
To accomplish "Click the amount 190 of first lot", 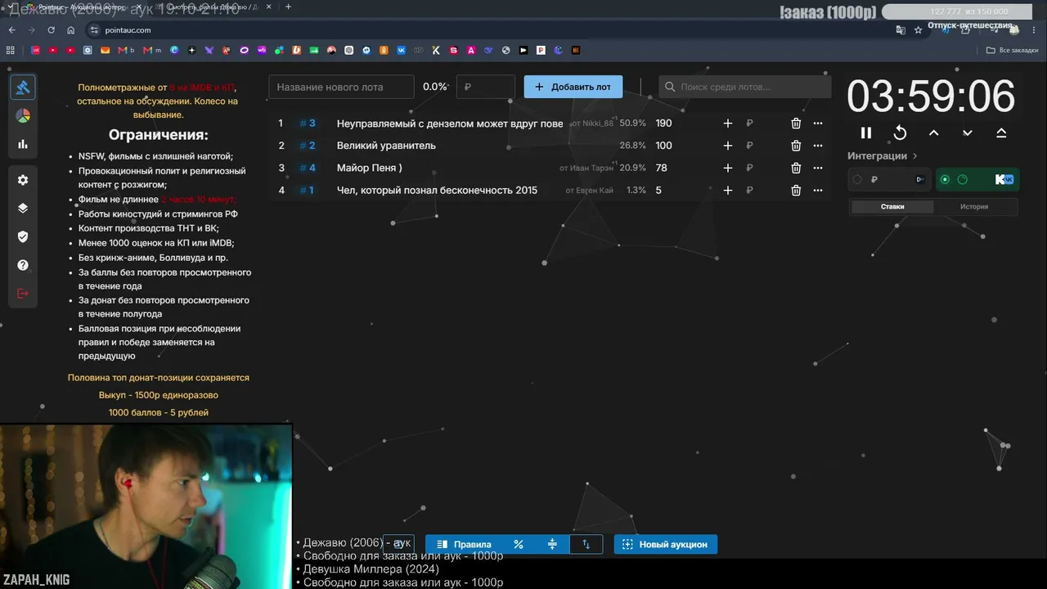I will [x=663, y=124].
